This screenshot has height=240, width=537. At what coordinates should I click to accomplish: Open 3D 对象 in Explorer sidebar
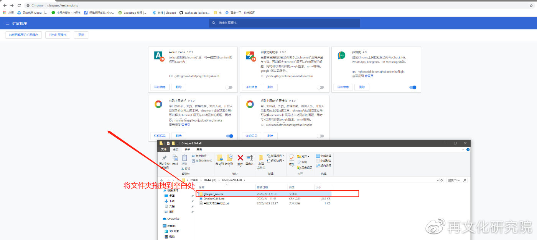pyautogui.click(x=171, y=231)
